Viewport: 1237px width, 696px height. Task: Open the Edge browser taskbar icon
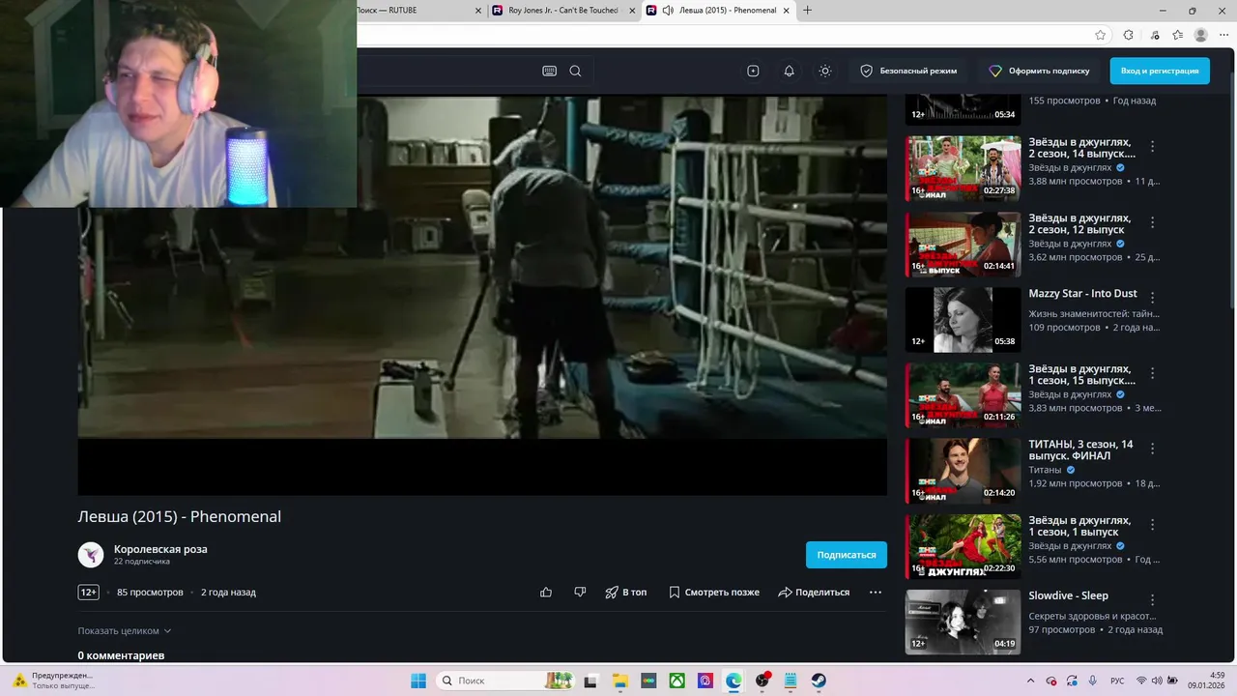734,681
